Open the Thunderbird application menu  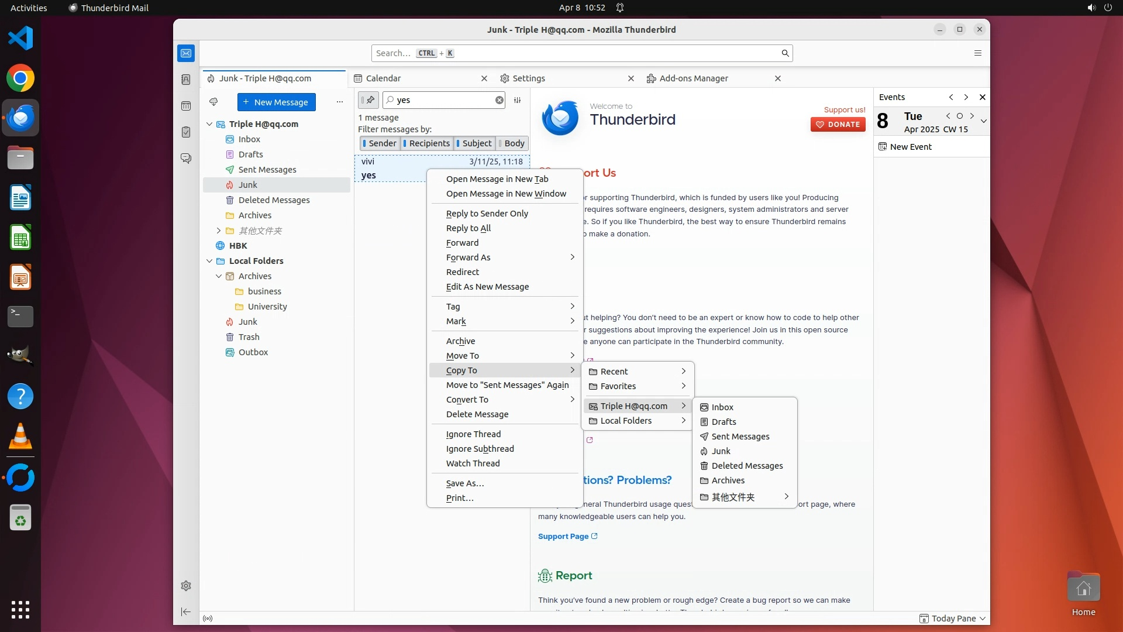(x=977, y=53)
